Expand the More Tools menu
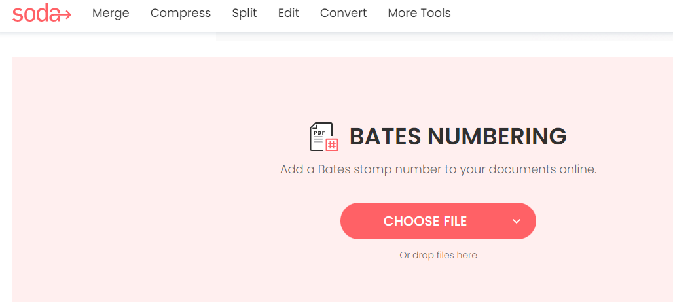The width and height of the screenshot is (673, 302). pyautogui.click(x=420, y=13)
